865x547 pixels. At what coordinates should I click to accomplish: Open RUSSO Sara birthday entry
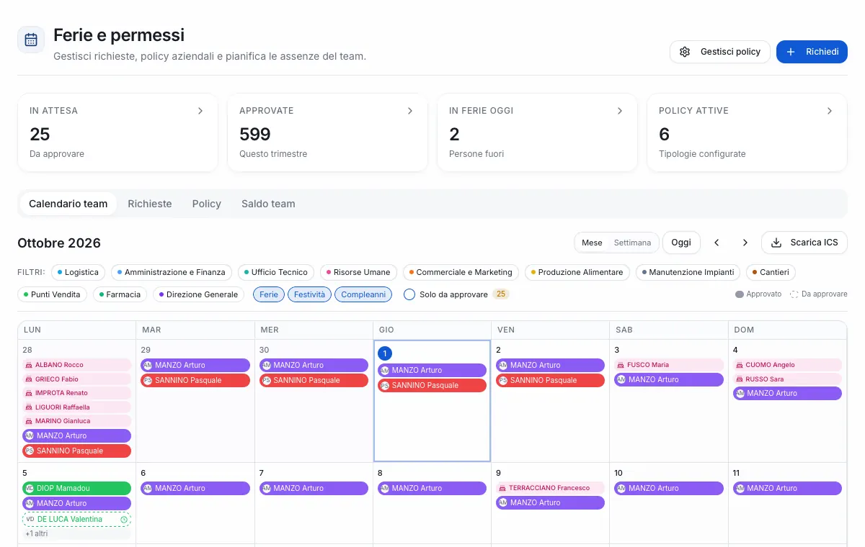click(x=787, y=379)
